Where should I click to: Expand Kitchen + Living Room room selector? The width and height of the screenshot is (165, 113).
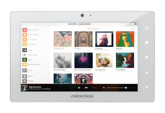(x=80, y=24)
